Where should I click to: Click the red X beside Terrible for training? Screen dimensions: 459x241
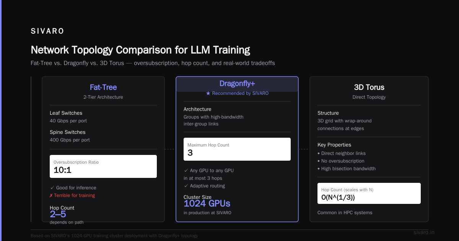pyautogui.click(x=51, y=195)
